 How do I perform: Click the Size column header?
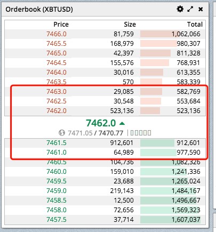point(130,25)
